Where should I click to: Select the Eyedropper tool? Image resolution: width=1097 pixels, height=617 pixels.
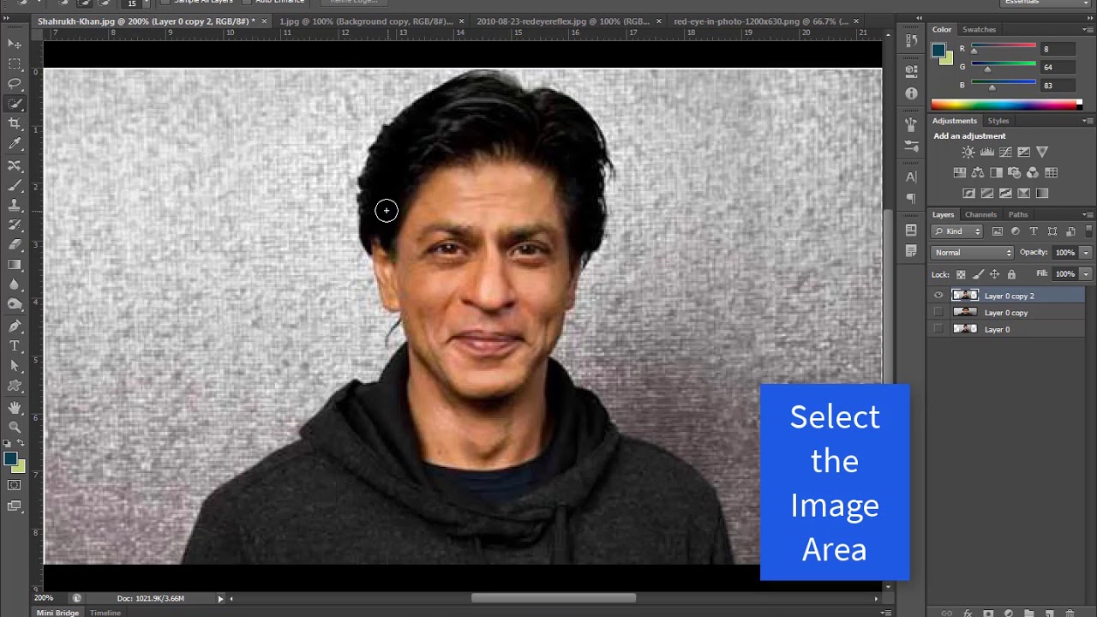[15, 145]
